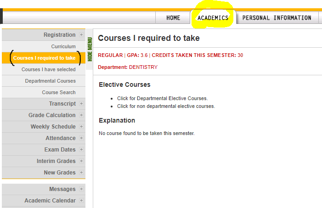
Task: Collapse the Registration menu section
Action: pyautogui.click(x=44, y=35)
